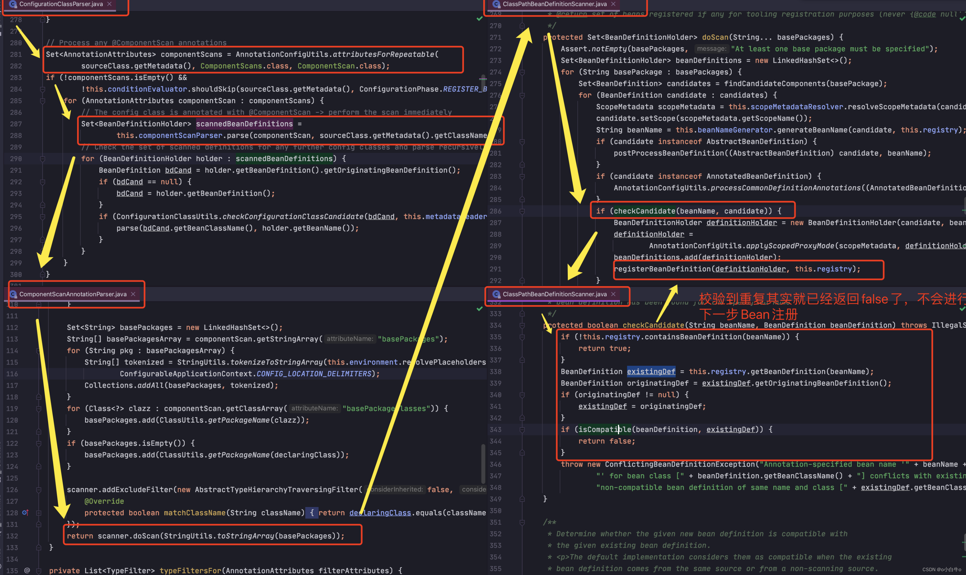Close the ComponentScanAnnotationParser.java tab

tap(133, 294)
